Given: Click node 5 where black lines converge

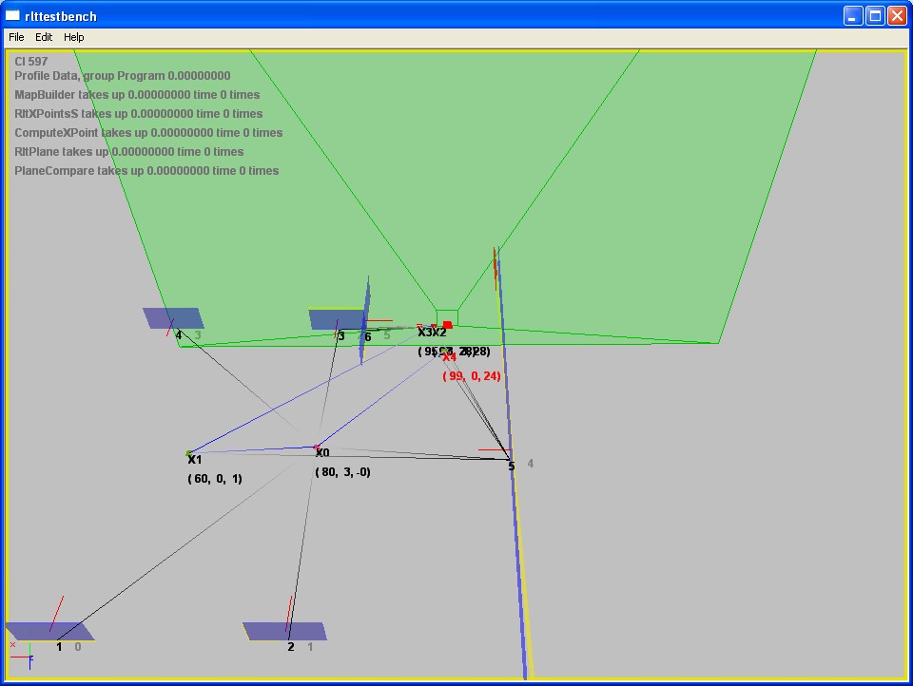Looking at the screenshot, I should 511,461.
